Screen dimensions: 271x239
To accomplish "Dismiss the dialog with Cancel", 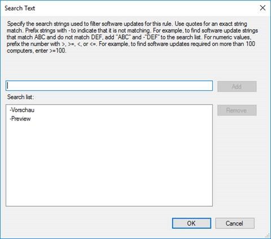I will point(235,223).
